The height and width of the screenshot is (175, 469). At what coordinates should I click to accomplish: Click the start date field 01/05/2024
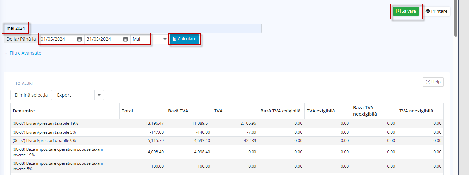(x=57, y=39)
